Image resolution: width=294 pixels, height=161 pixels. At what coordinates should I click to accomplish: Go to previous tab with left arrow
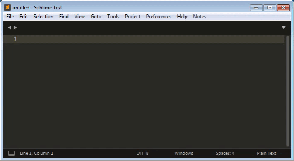tap(10, 28)
